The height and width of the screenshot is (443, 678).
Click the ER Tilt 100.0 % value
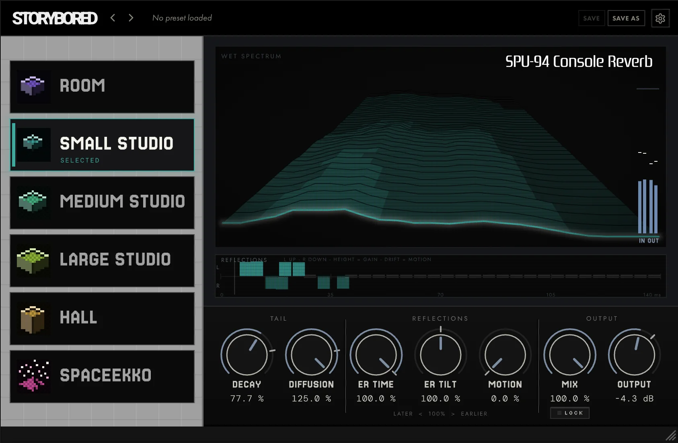coord(441,398)
